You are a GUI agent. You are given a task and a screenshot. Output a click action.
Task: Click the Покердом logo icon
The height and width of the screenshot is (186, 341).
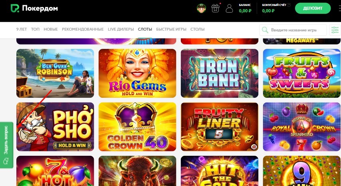point(15,8)
